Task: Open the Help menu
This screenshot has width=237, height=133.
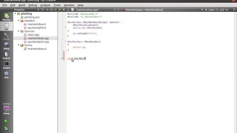Action: (x=80, y=5)
